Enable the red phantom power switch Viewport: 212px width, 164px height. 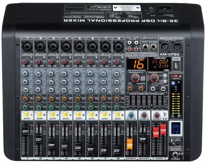point(176,76)
